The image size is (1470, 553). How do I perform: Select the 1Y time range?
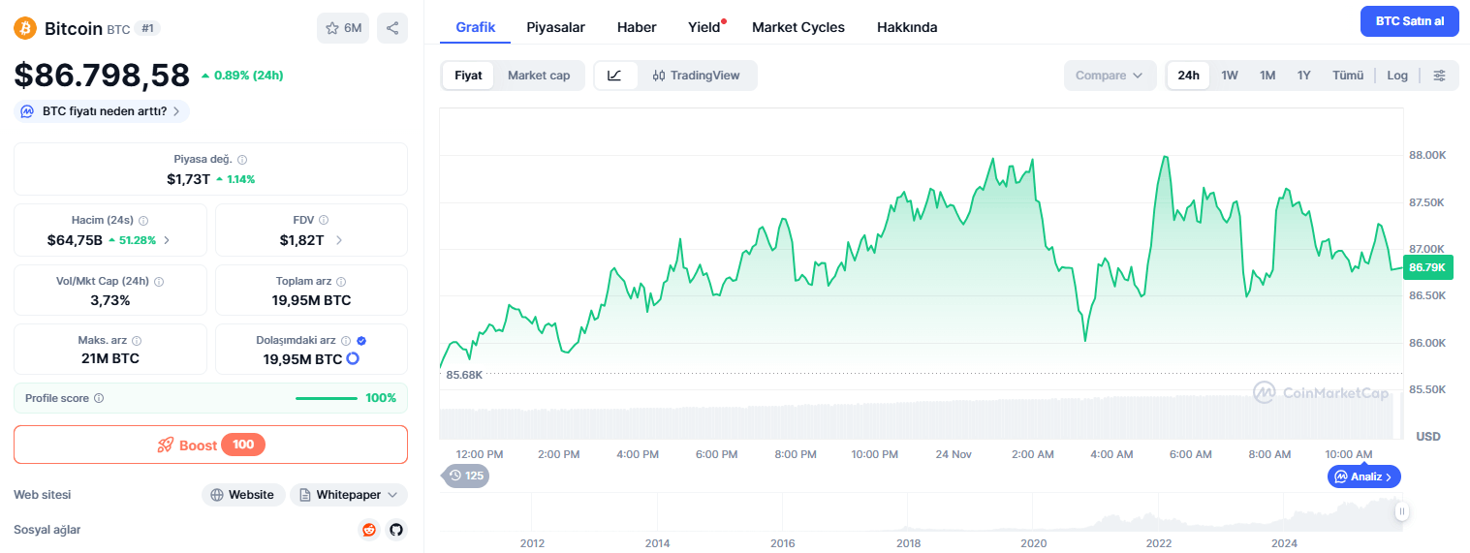1304,76
